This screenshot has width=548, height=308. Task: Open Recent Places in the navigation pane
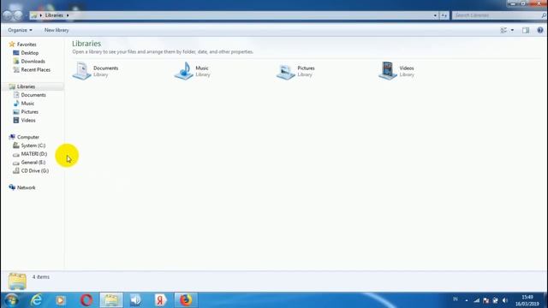point(36,69)
